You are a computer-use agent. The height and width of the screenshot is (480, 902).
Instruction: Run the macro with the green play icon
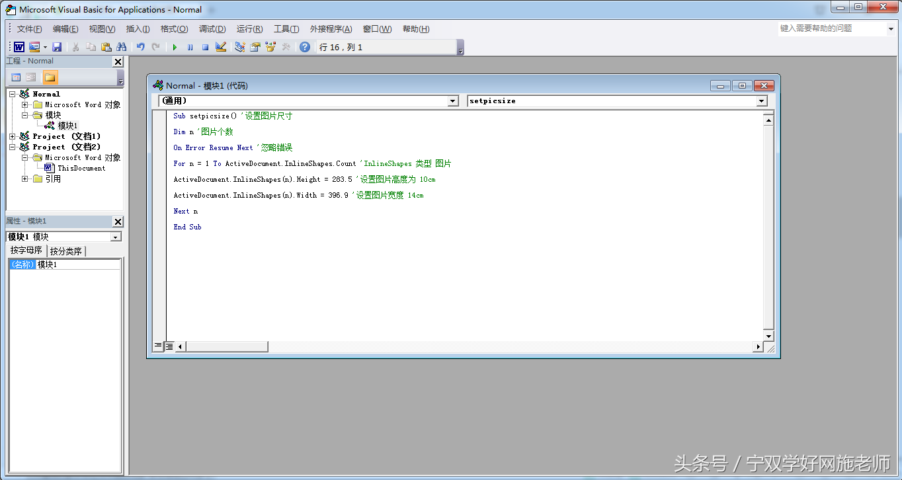175,47
